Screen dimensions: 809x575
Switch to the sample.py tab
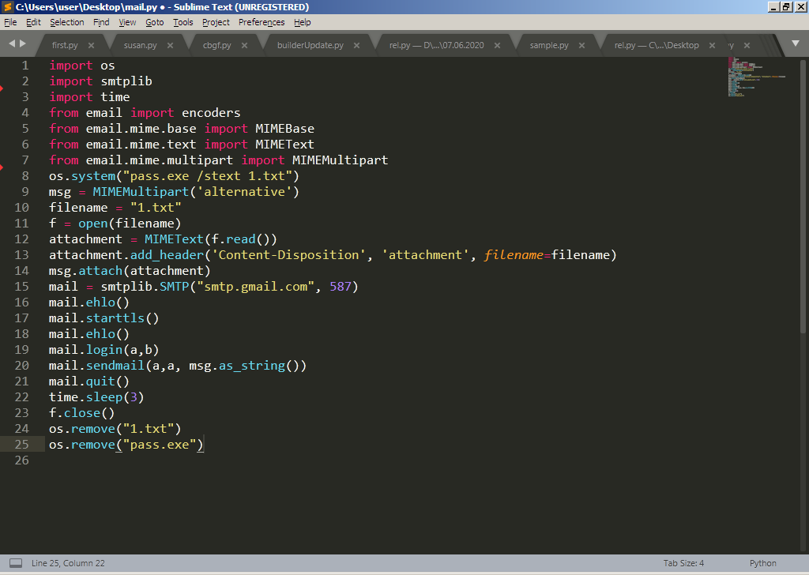(549, 45)
